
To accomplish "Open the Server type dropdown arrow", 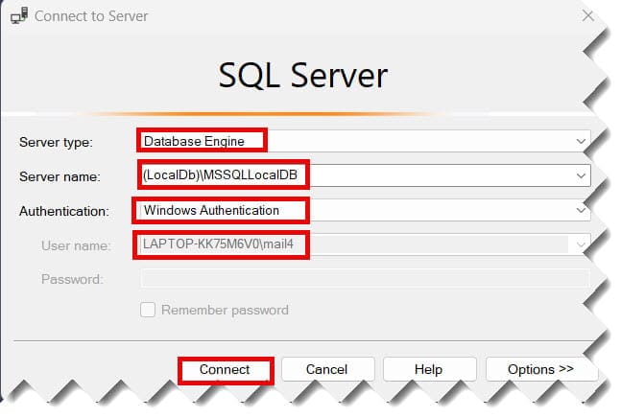I will click(581, 141).
